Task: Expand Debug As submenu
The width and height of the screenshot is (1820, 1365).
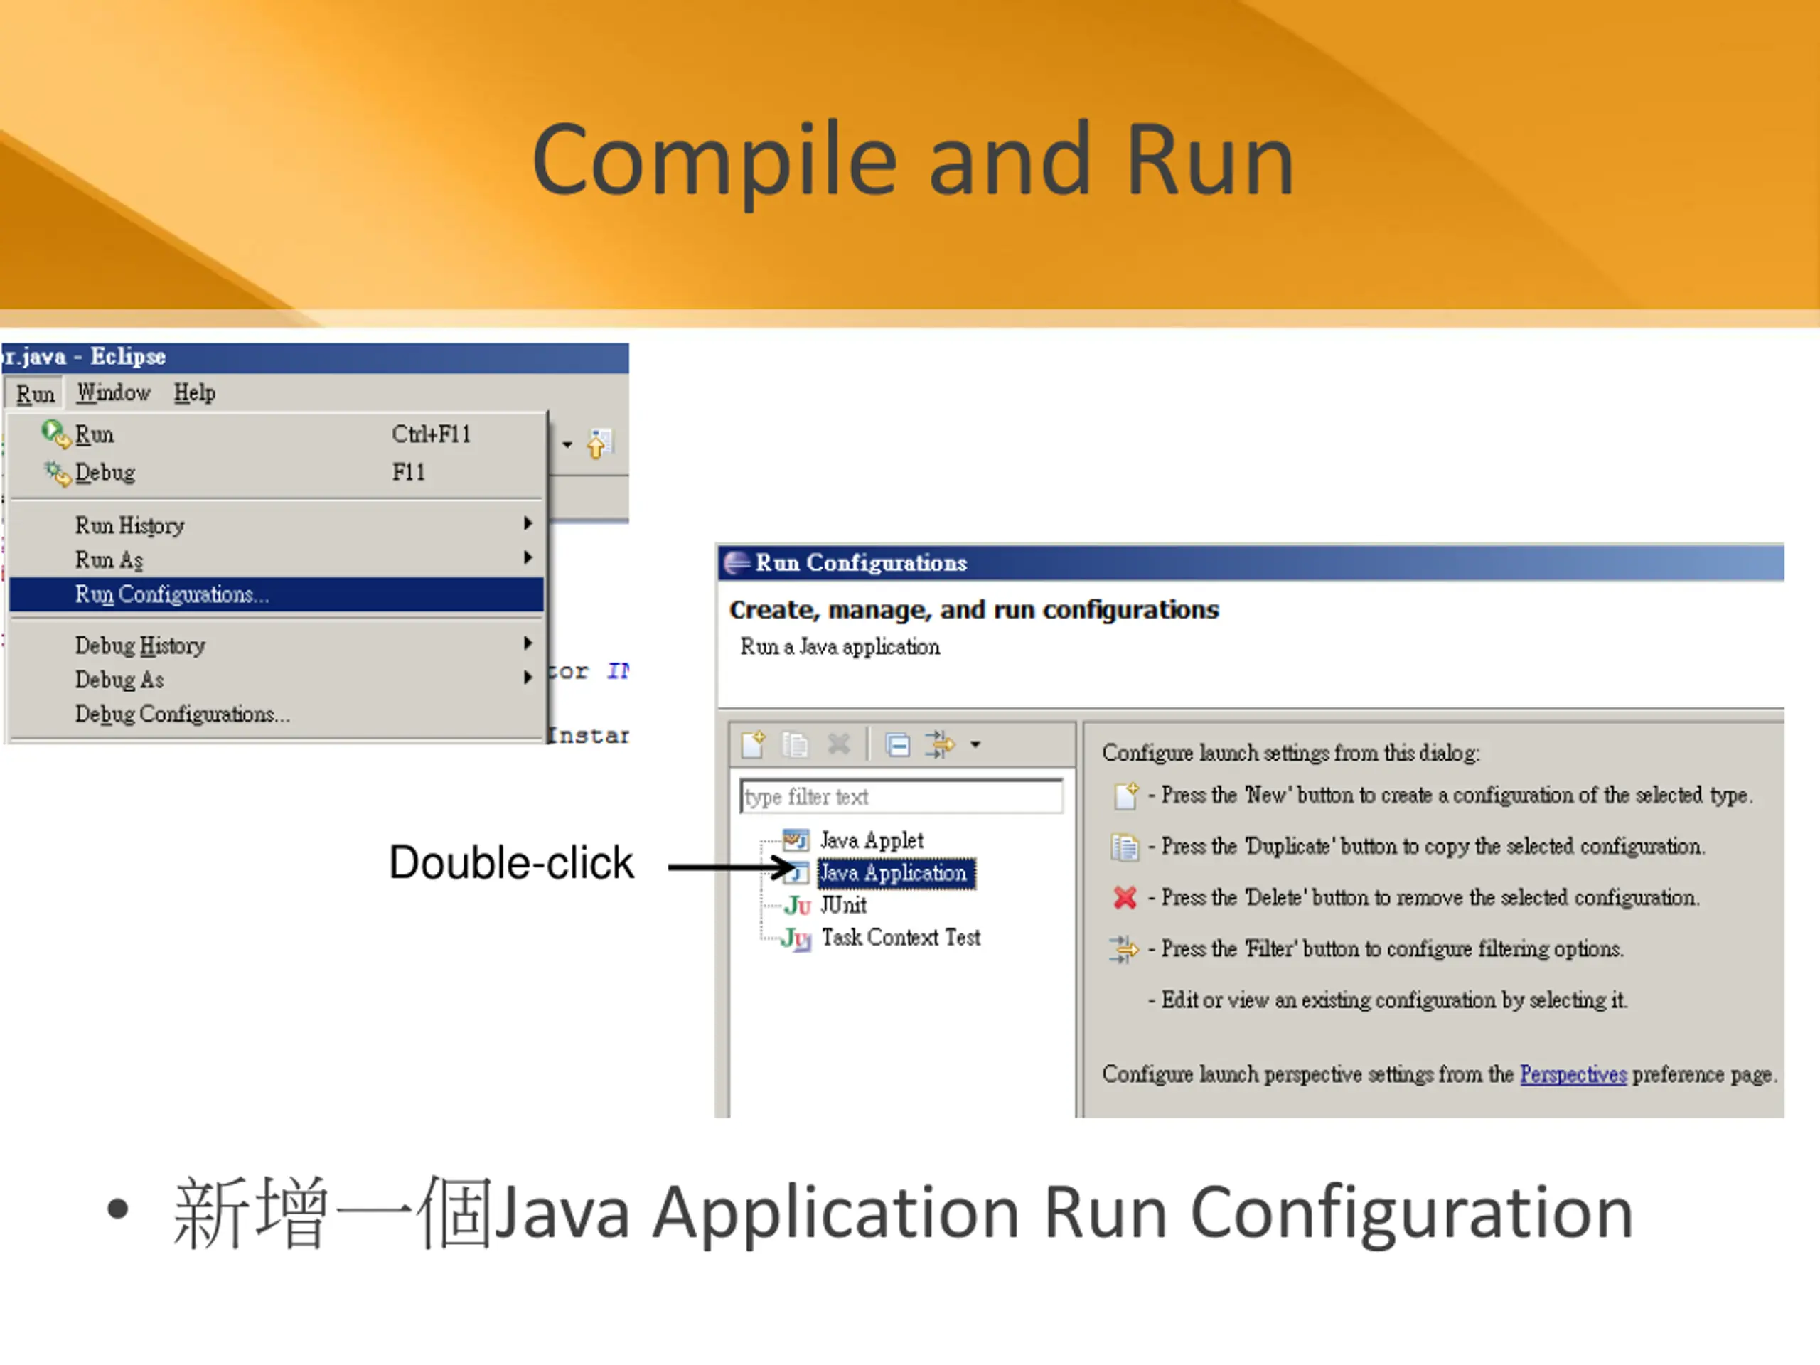Action: tap(277, 680)
